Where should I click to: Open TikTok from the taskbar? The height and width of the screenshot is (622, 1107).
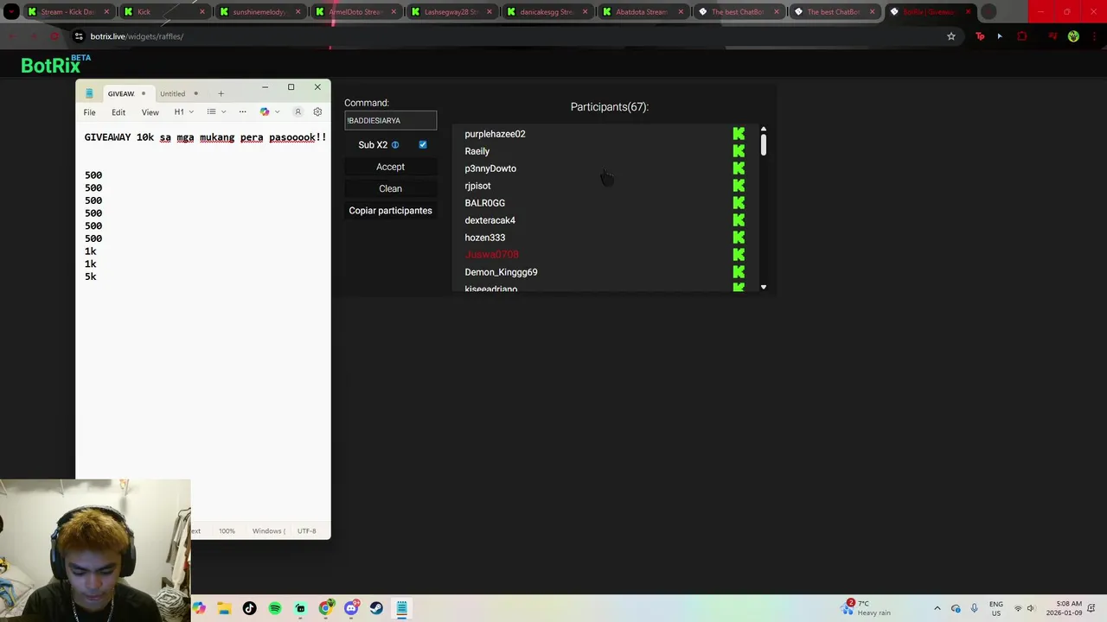[249, 608]
